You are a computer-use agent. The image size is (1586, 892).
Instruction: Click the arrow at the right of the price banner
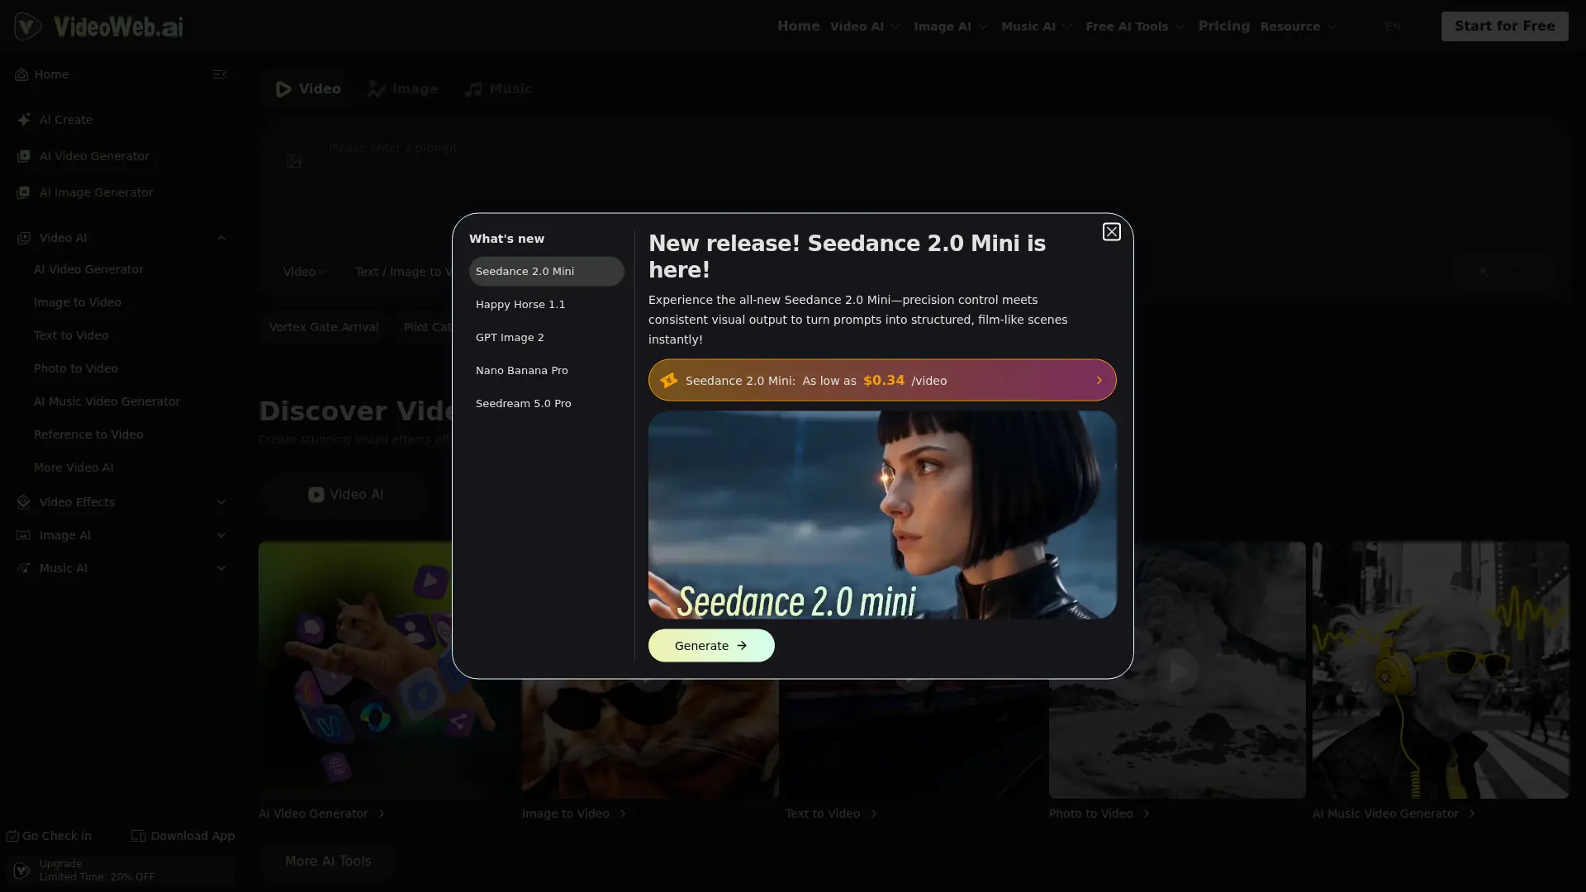[x=1099, y=381]
